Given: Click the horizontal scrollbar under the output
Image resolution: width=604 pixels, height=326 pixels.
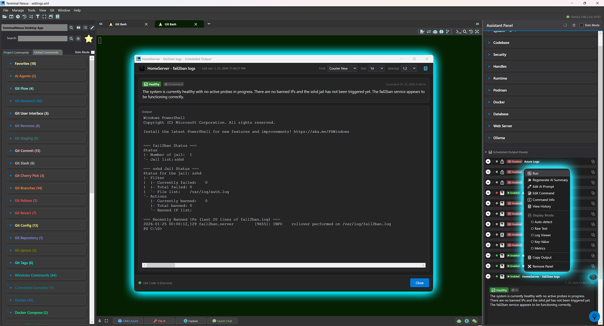Looking at the screenshot, I should pyautogui.click(x=283, y=265).
